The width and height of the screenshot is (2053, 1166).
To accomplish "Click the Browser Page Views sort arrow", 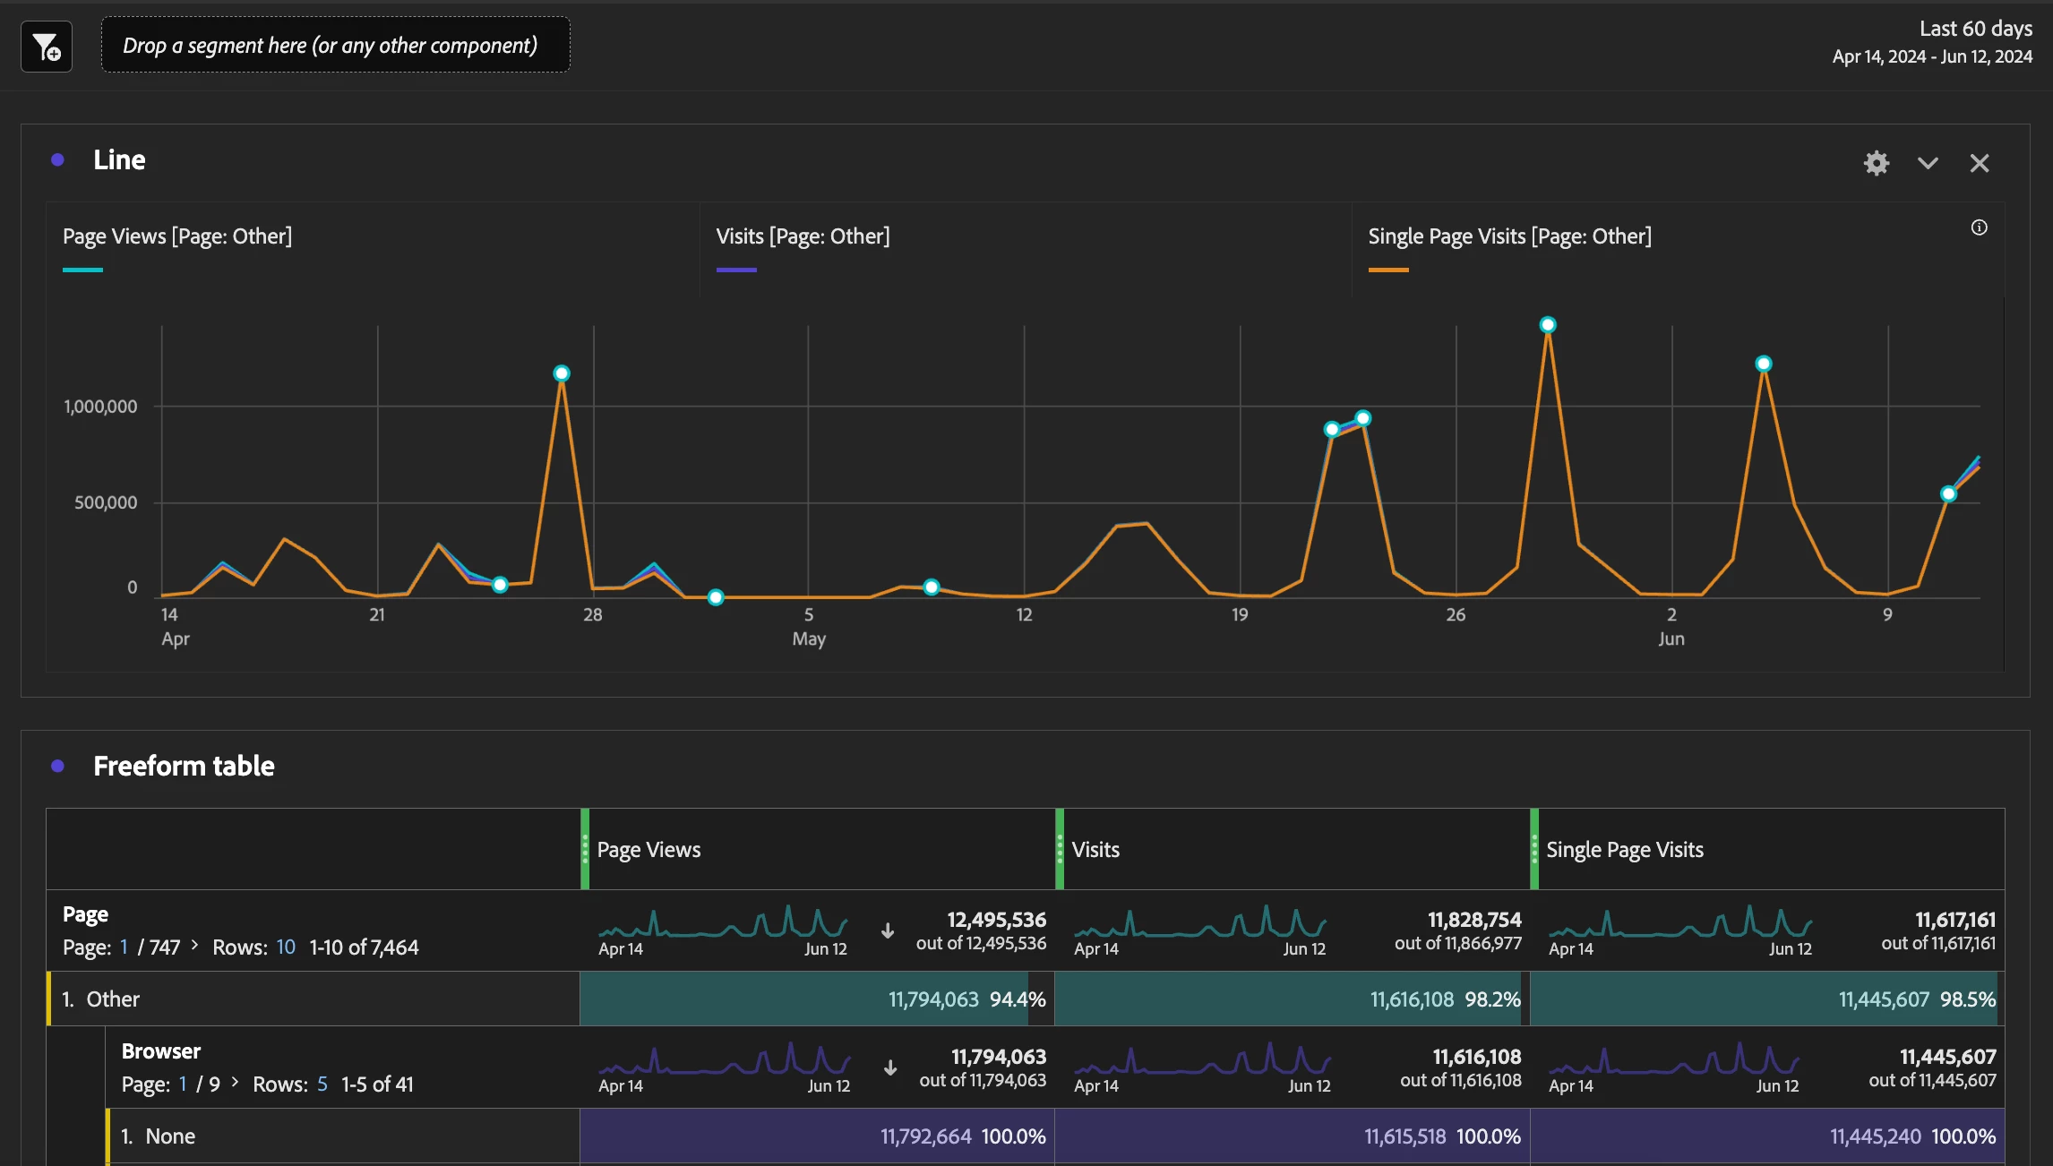I will click(890, 1068).
